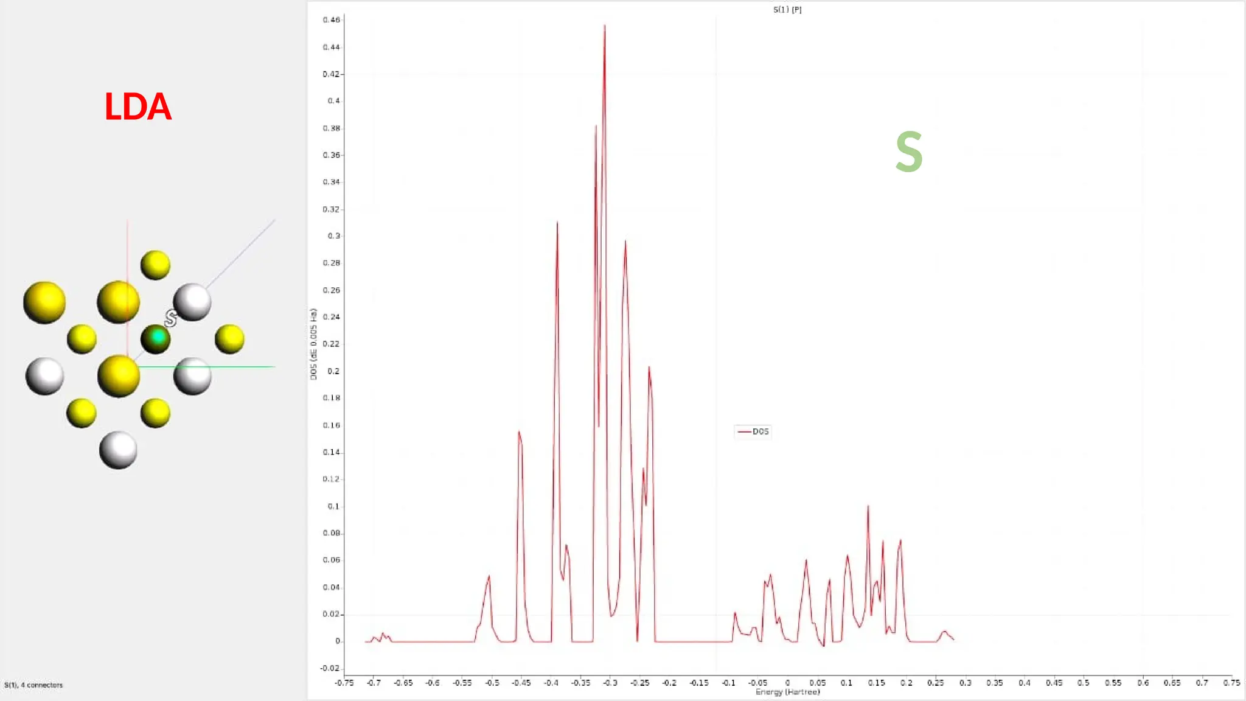This screenshot has width=1246, height=701.
Task: Click the 0.75 tick at energy axis end
Action: (1231, 683)
